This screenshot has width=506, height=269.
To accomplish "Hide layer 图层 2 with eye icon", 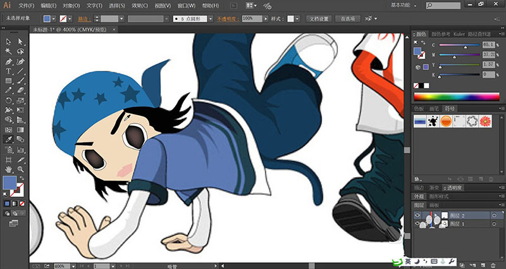I will tap(417, 215).
